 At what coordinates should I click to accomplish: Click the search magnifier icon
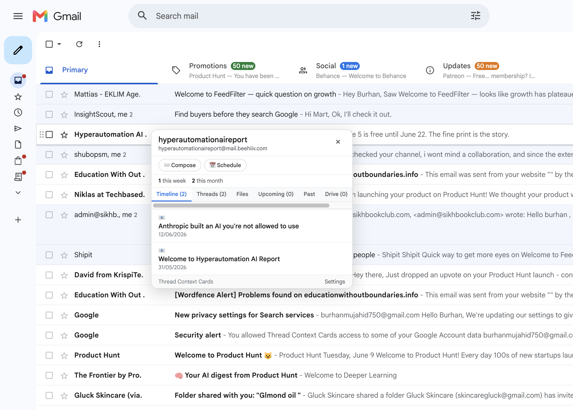point(142,16)
